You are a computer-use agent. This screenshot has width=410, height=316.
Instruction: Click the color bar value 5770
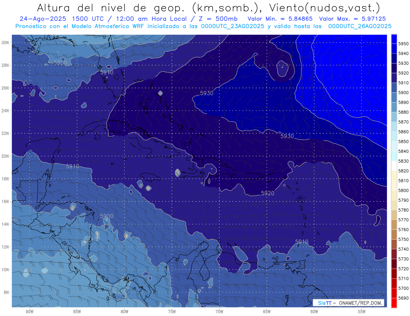[x=404, y=220]
